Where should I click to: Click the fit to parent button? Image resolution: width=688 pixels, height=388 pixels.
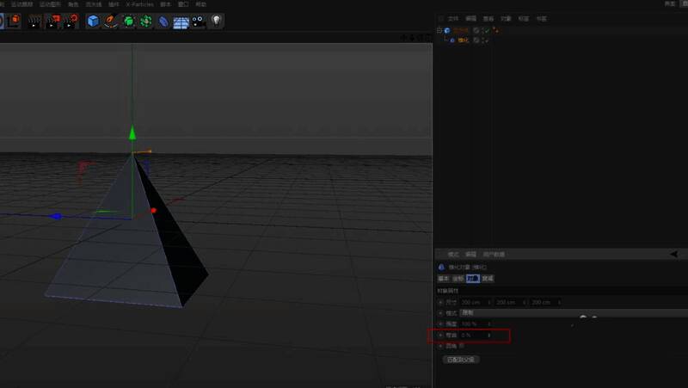pos(460,359)
